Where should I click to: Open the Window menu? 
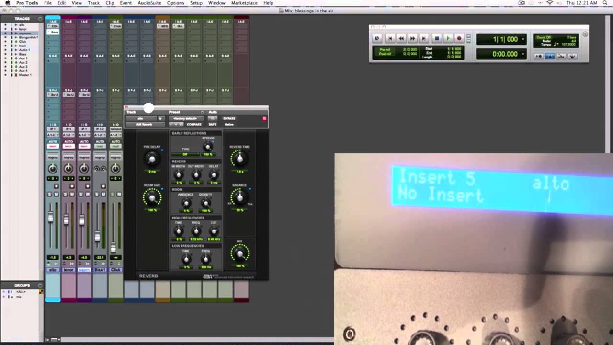[216, 3]
